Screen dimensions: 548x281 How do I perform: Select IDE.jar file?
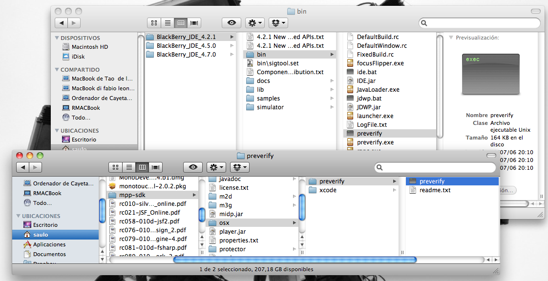390,80
